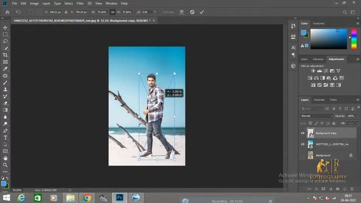361x203 pixels.
Task: Select the Horizontal Type tool
Action: pyautogui.click(x=5, y=138)
